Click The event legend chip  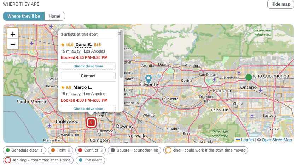tap(90, 160)
